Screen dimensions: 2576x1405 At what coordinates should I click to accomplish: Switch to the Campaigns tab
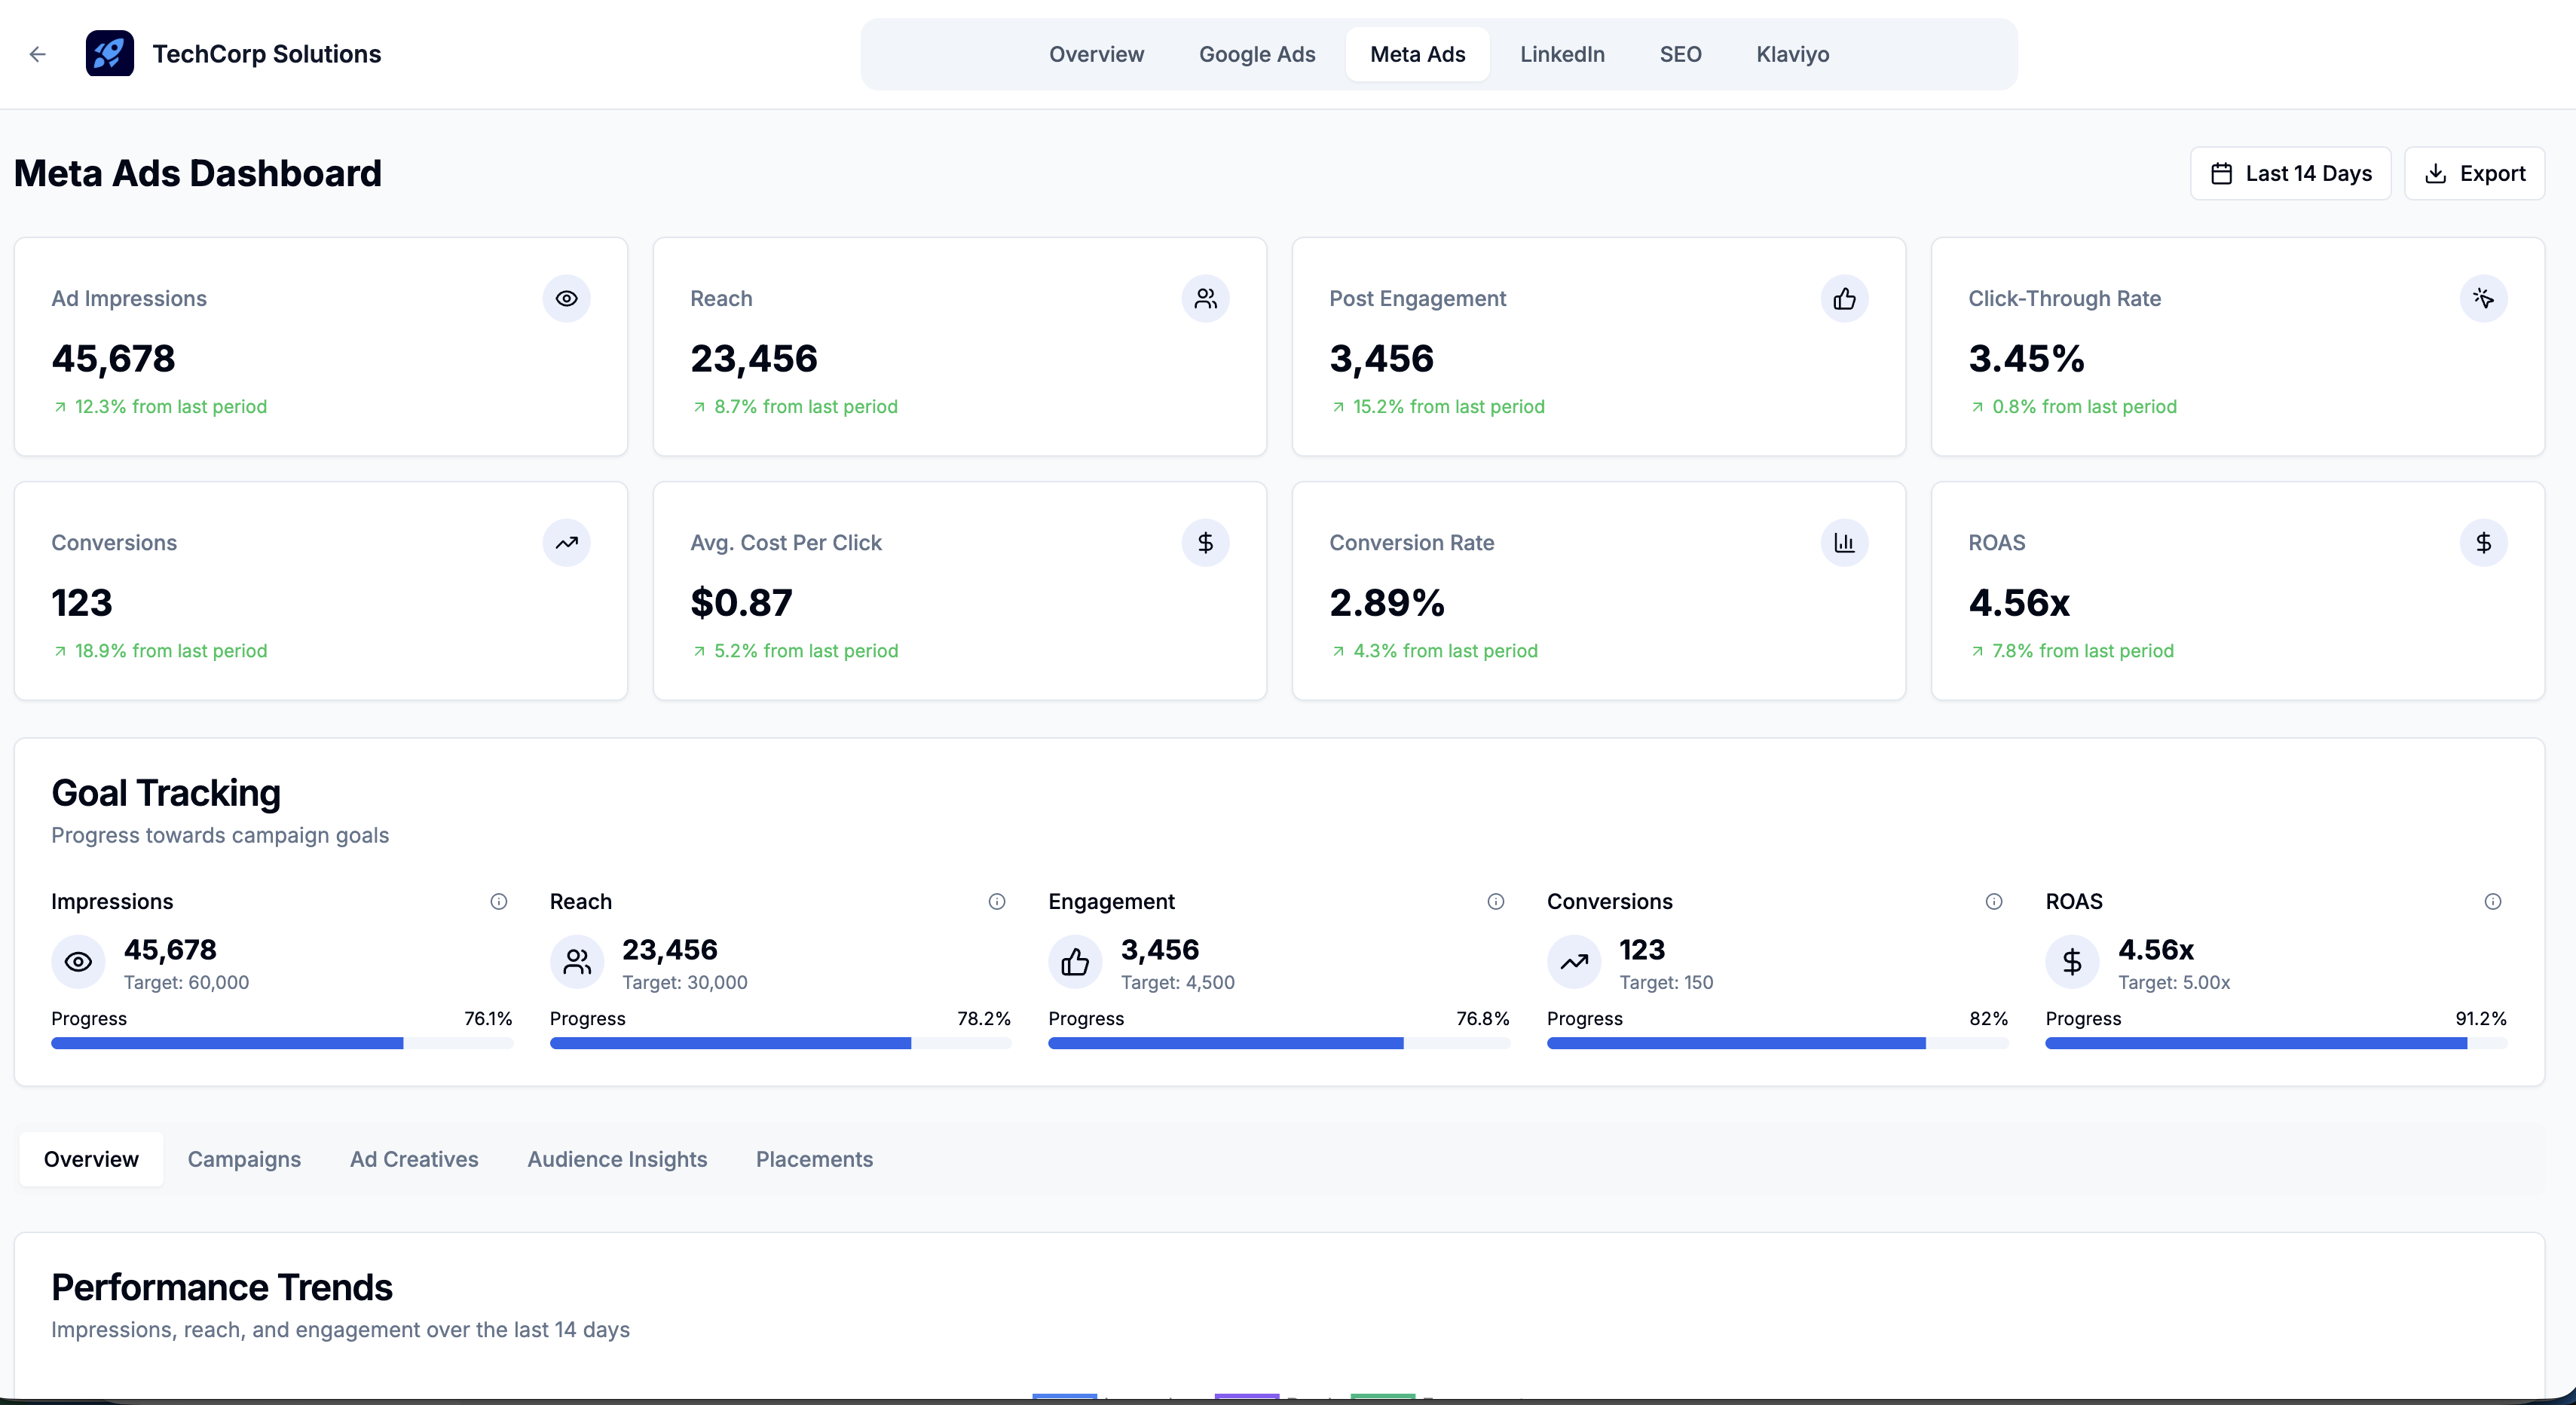(244, 1159)
